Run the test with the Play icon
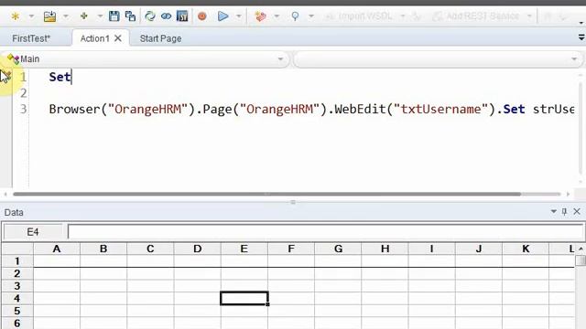Screen dimensions: 586x329 [x=222, y=16]
